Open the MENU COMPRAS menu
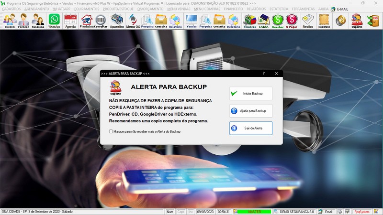This screenshot has height=215, width=383. tap(207, 9)
